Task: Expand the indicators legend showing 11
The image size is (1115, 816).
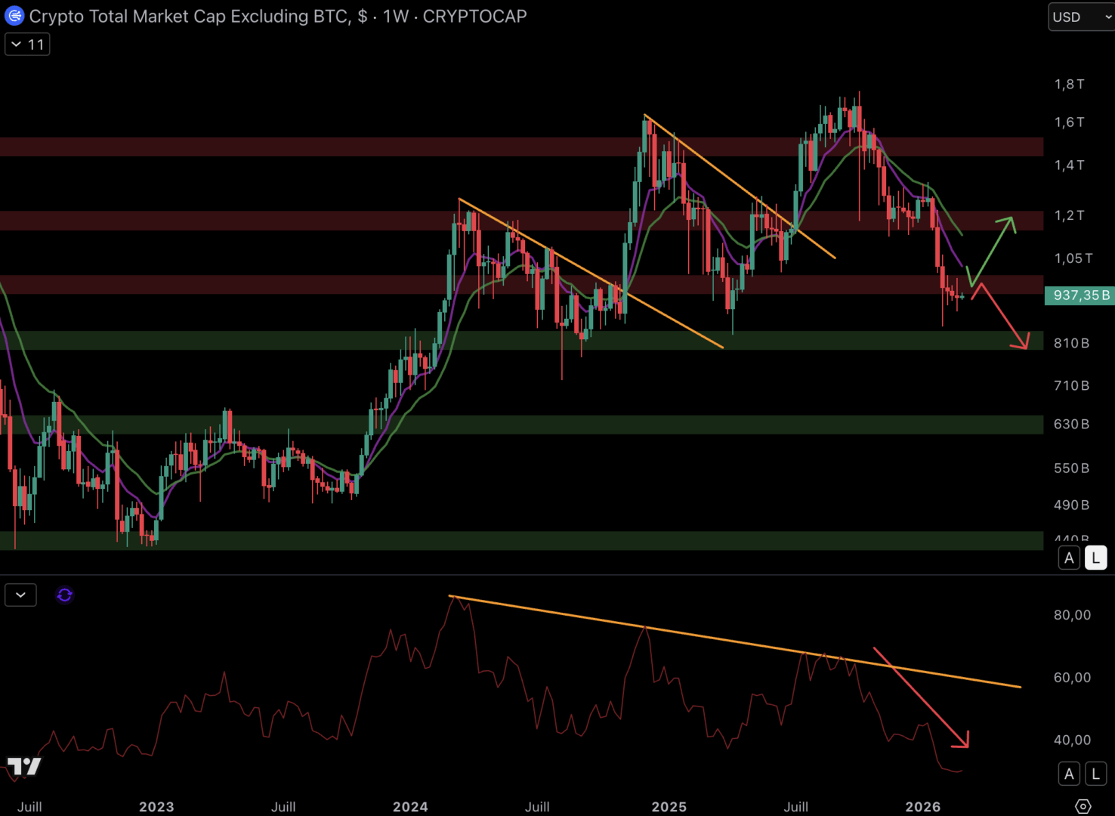Action: tap(27, 45)
